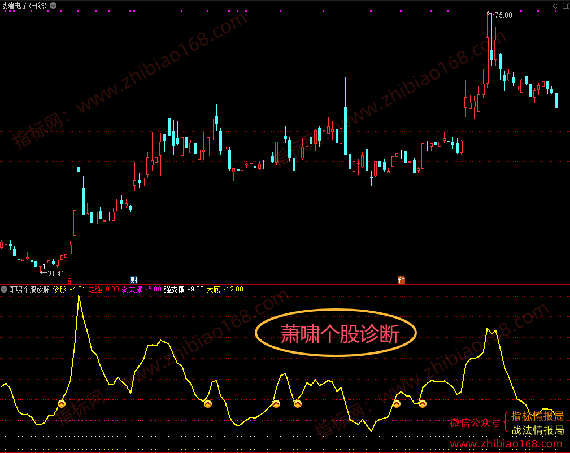The image size is (570, 453).
Task: Select the 诊脉: -4.01 value
Action: pos(69,289)
